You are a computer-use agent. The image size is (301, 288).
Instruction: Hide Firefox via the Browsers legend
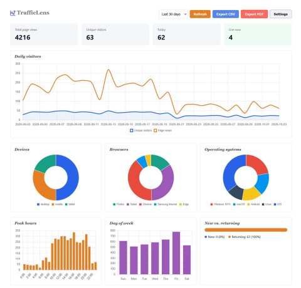click(x=119, y=204)
